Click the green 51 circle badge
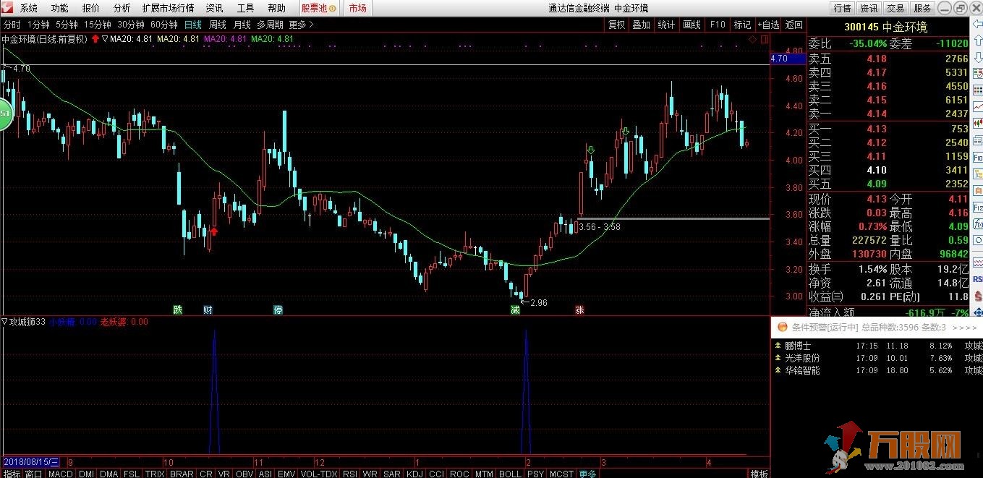The height and width of the screenshot is (478, 983). coord(5,114)
